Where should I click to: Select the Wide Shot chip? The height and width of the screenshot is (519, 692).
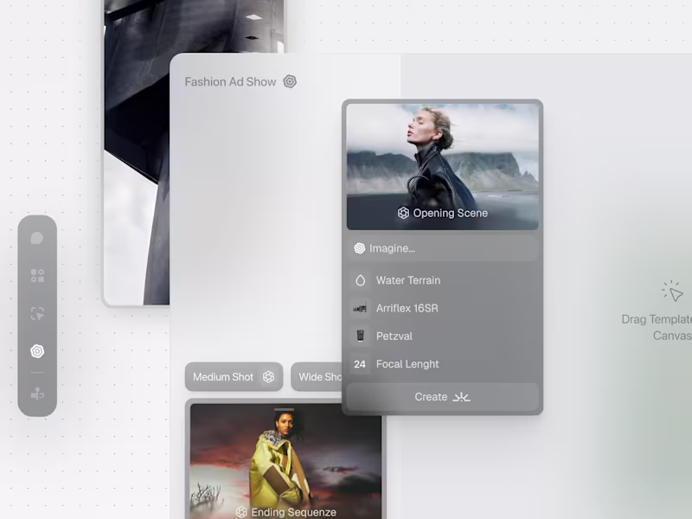(317, 376)
